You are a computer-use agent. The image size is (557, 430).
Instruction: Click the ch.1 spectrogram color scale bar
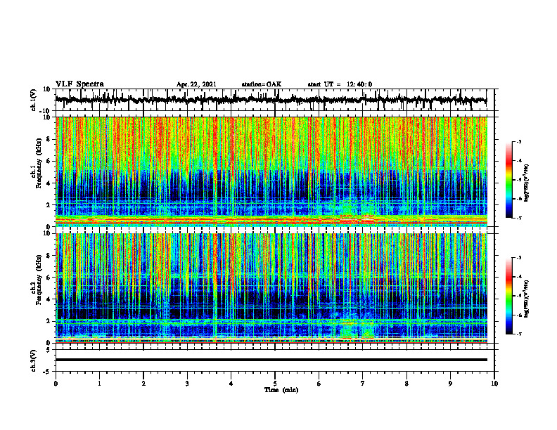point(509,180)
